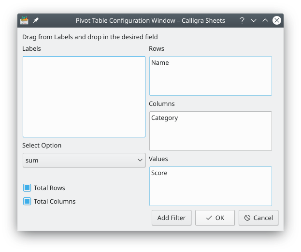Open help with the question mark icon
Screen dimensions: 301x252
click(x=242, y=20)
